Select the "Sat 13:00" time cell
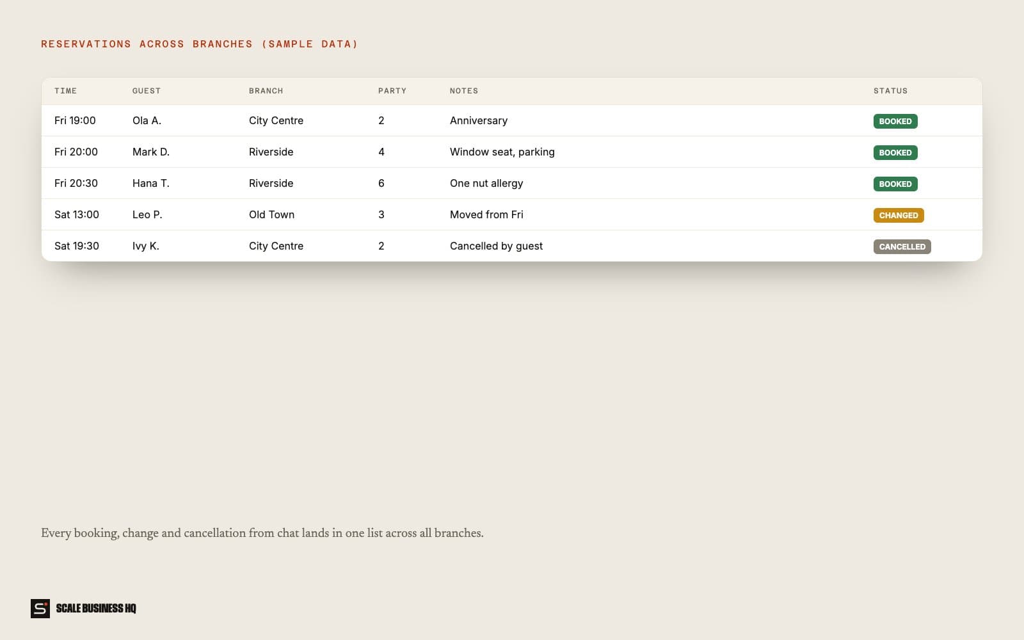The image size is (1024, 640). pos(77,214)
